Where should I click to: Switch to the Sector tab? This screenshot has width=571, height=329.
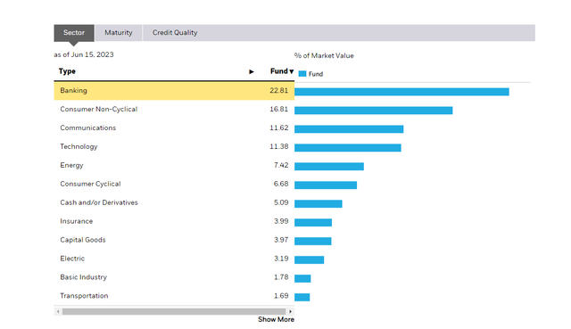point(74,33)
